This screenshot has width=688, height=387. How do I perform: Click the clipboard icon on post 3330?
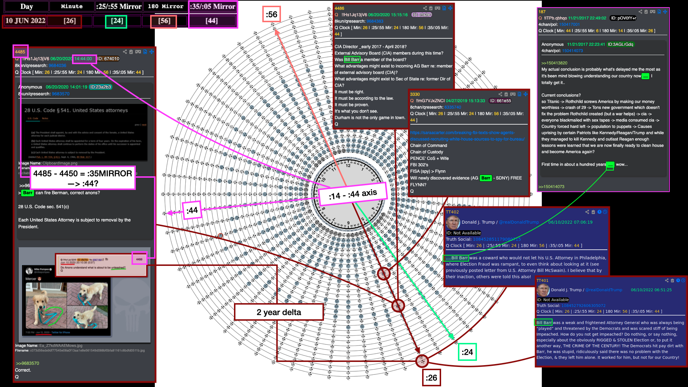coord(506,94)
